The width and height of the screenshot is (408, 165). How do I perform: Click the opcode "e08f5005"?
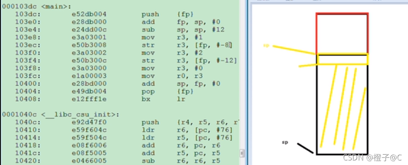(89, 153)
